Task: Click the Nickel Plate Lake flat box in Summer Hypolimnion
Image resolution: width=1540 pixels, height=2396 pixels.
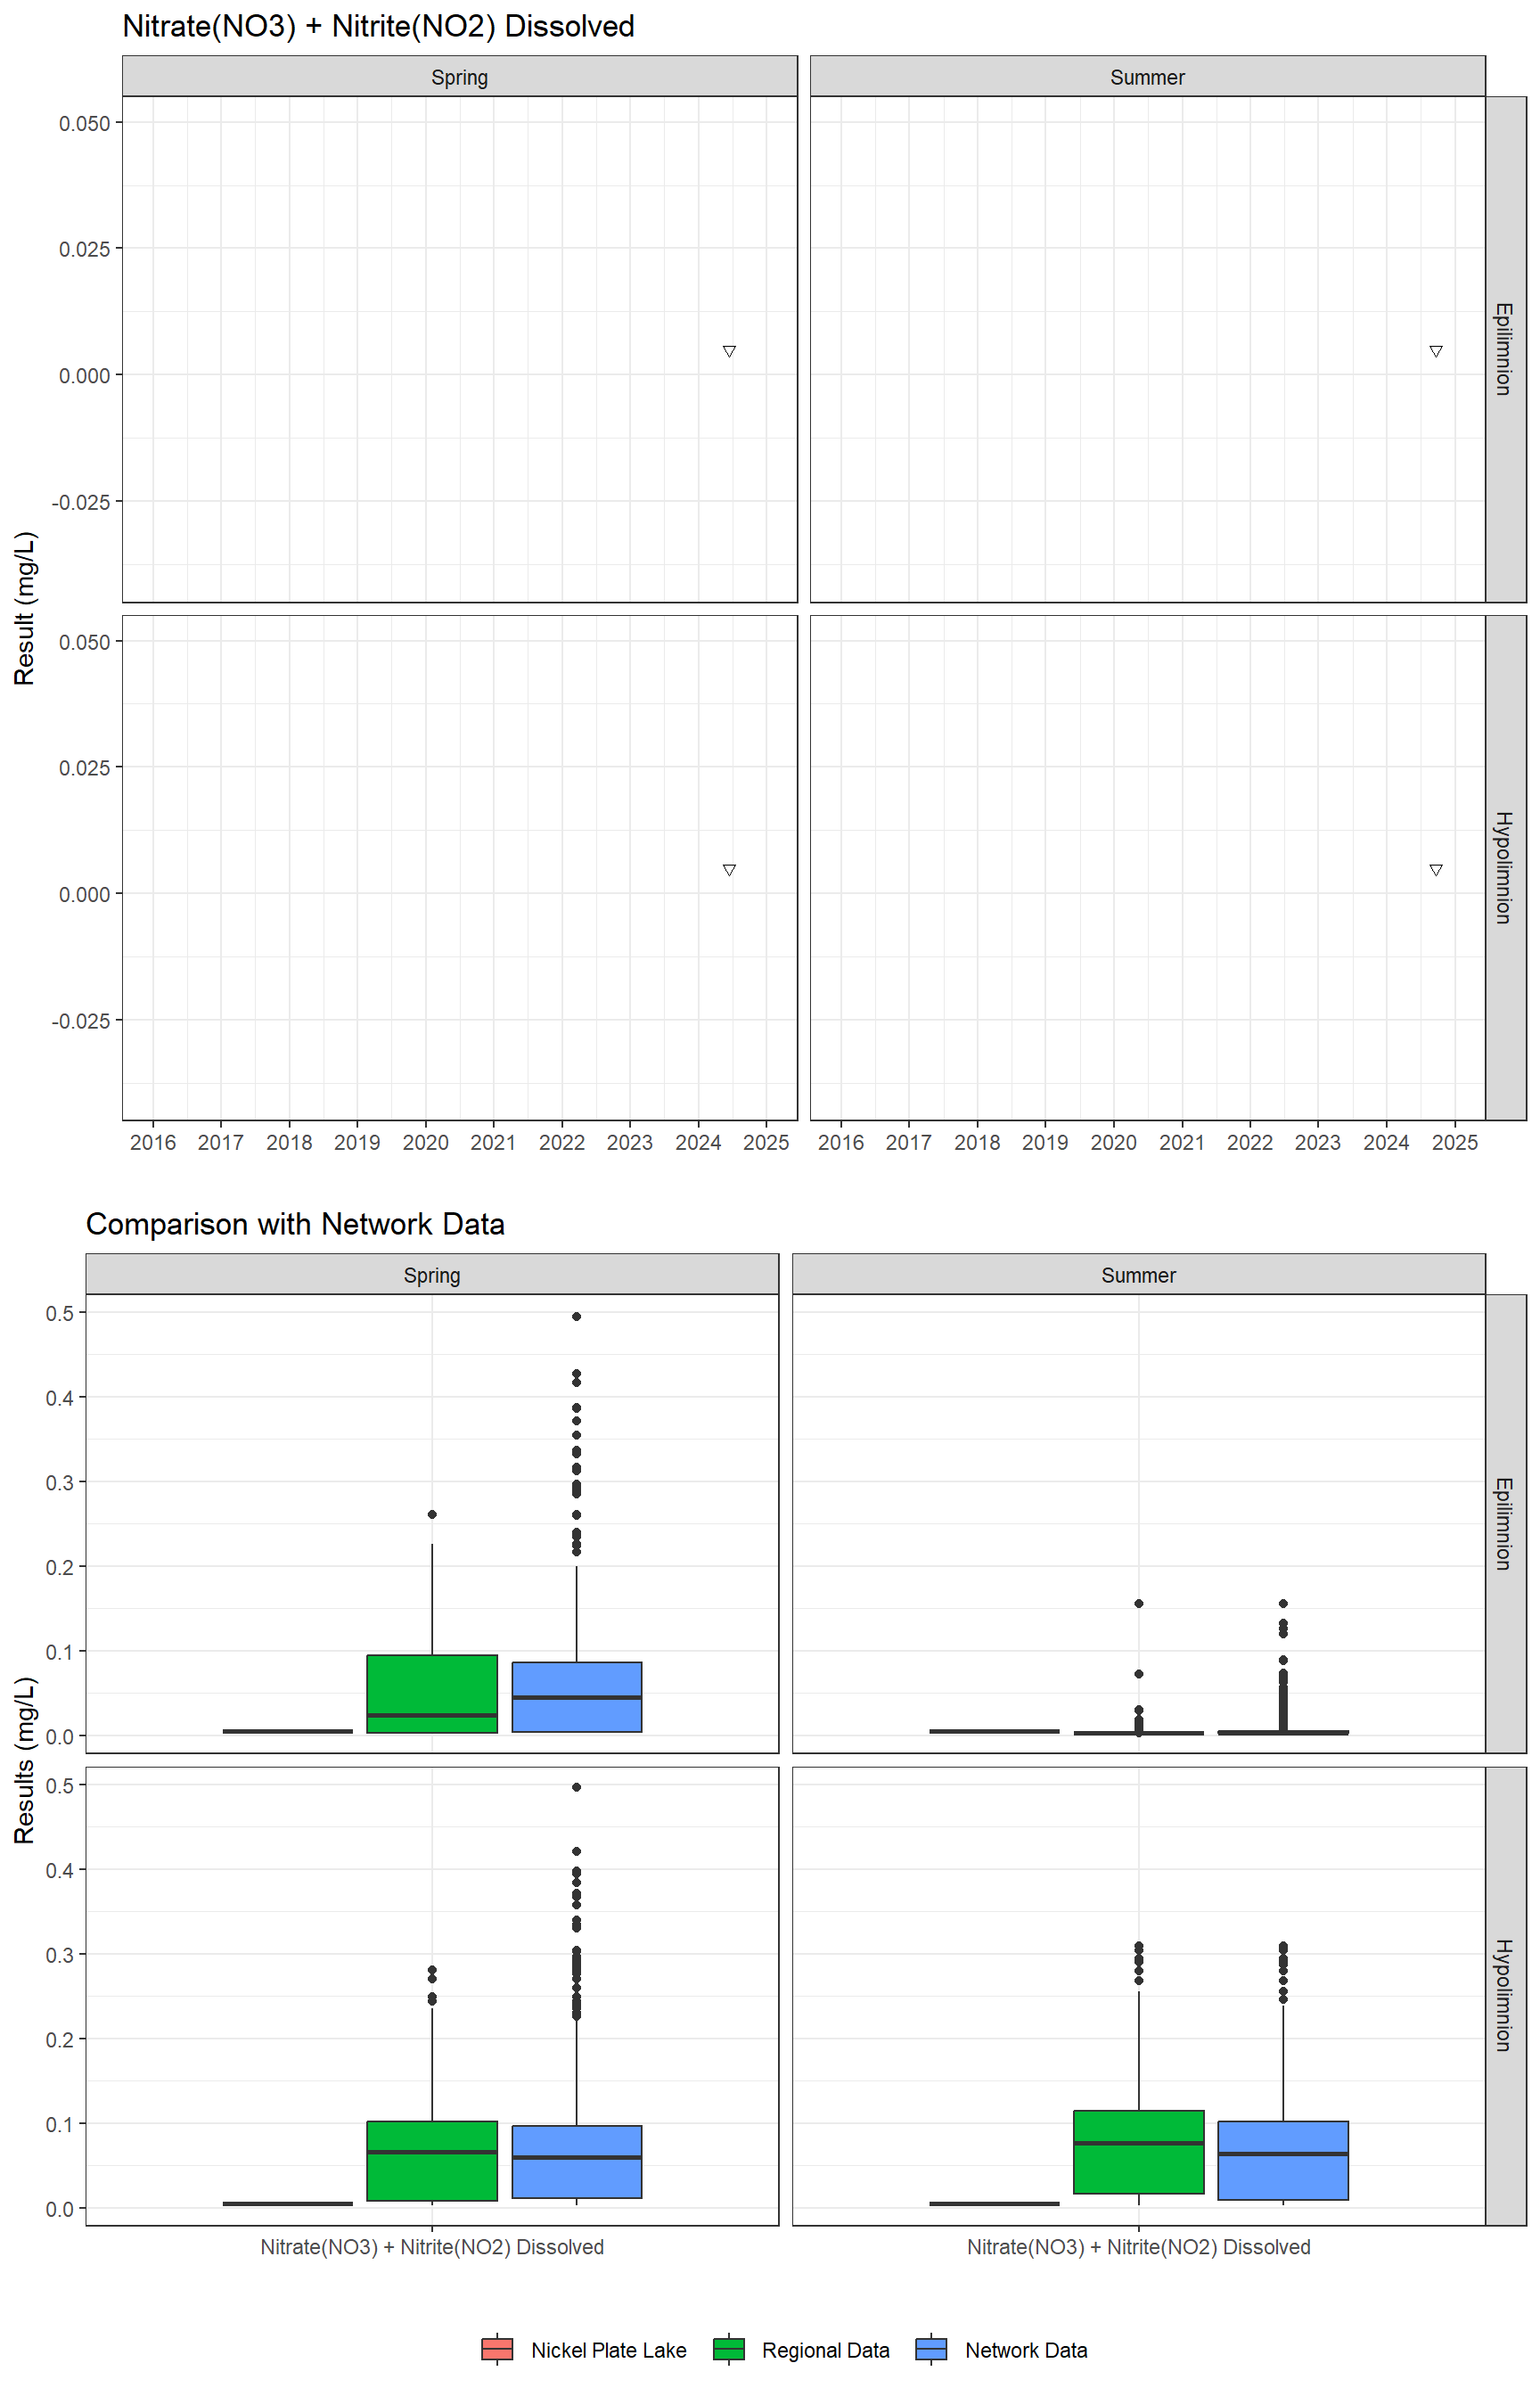Action: point(995,2203)
